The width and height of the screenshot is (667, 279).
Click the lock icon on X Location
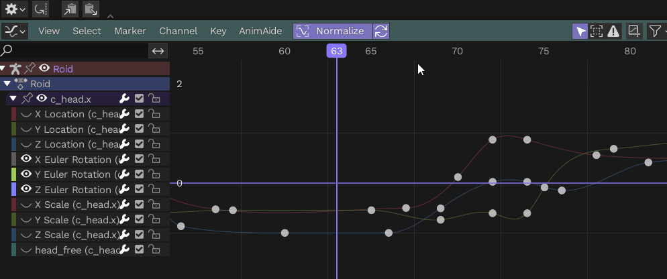[x=154, y=114]
